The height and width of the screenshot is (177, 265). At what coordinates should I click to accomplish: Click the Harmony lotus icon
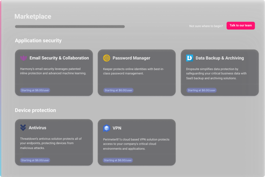[x=24, y=58]
